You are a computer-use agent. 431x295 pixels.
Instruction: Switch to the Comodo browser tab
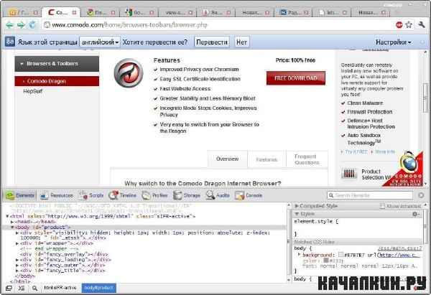pyautogui.click(x=61, y=12)
